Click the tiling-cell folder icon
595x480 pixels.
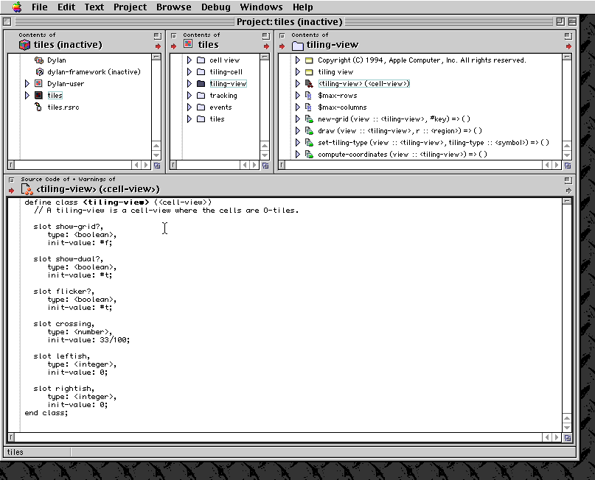click(x=201, y=71)
